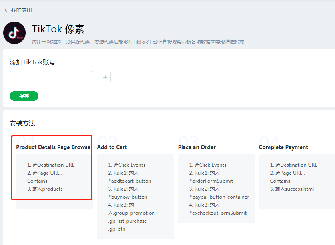Click the 安装方法 section heading
This screenshot has height=245, width=335.
(x=22, y=123)
